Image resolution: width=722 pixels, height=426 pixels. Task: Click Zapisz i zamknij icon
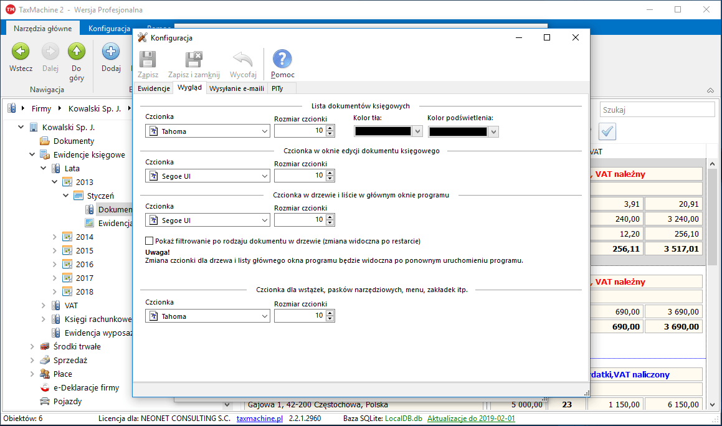pyautogui.click(x=194, y=60)
